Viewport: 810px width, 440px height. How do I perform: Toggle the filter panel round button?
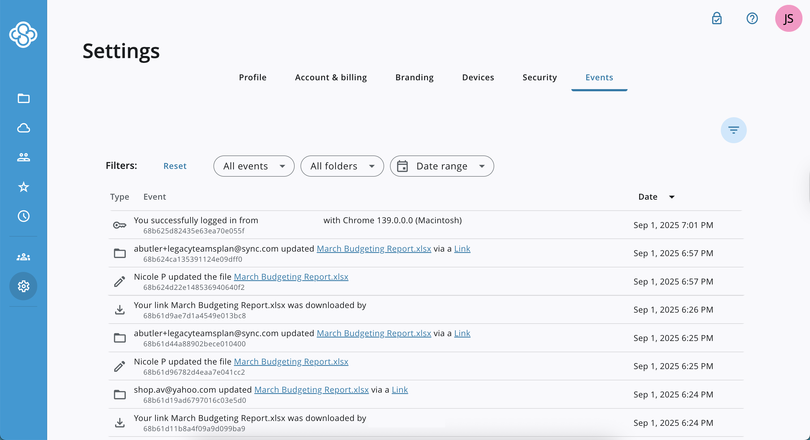click(733, 130)
